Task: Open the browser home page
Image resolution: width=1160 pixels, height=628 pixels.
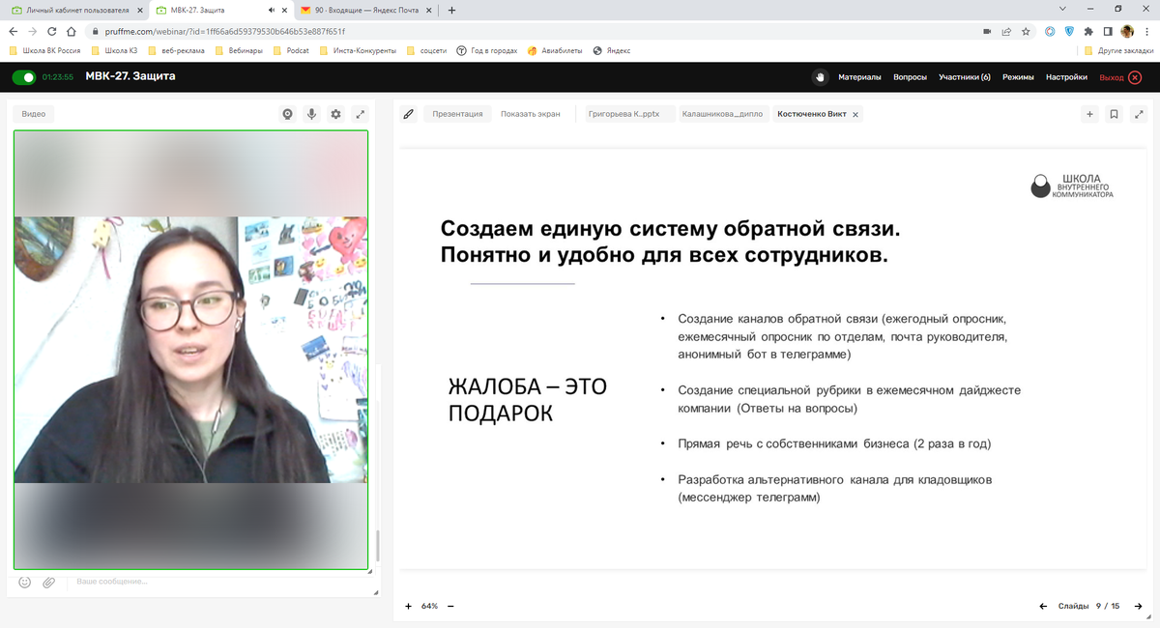Action: pyautogui.click(x=71, y=31)
